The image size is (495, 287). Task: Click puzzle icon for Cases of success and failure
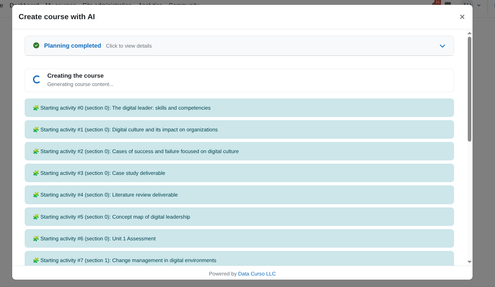coord(36,151)
